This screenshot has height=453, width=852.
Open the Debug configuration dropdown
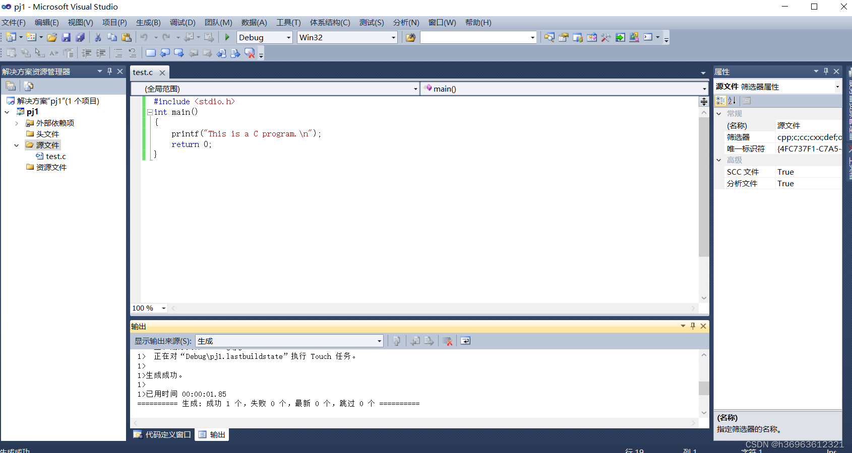tap(288, 37)
